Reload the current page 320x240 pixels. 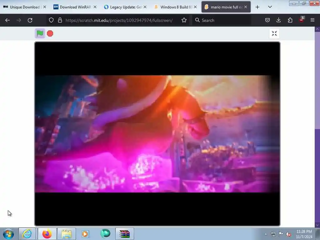pos(30,20)
